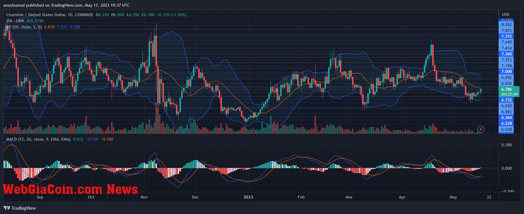Click the May label on time axis
This screenshot has width=524, height=214.
click(453, 197)
